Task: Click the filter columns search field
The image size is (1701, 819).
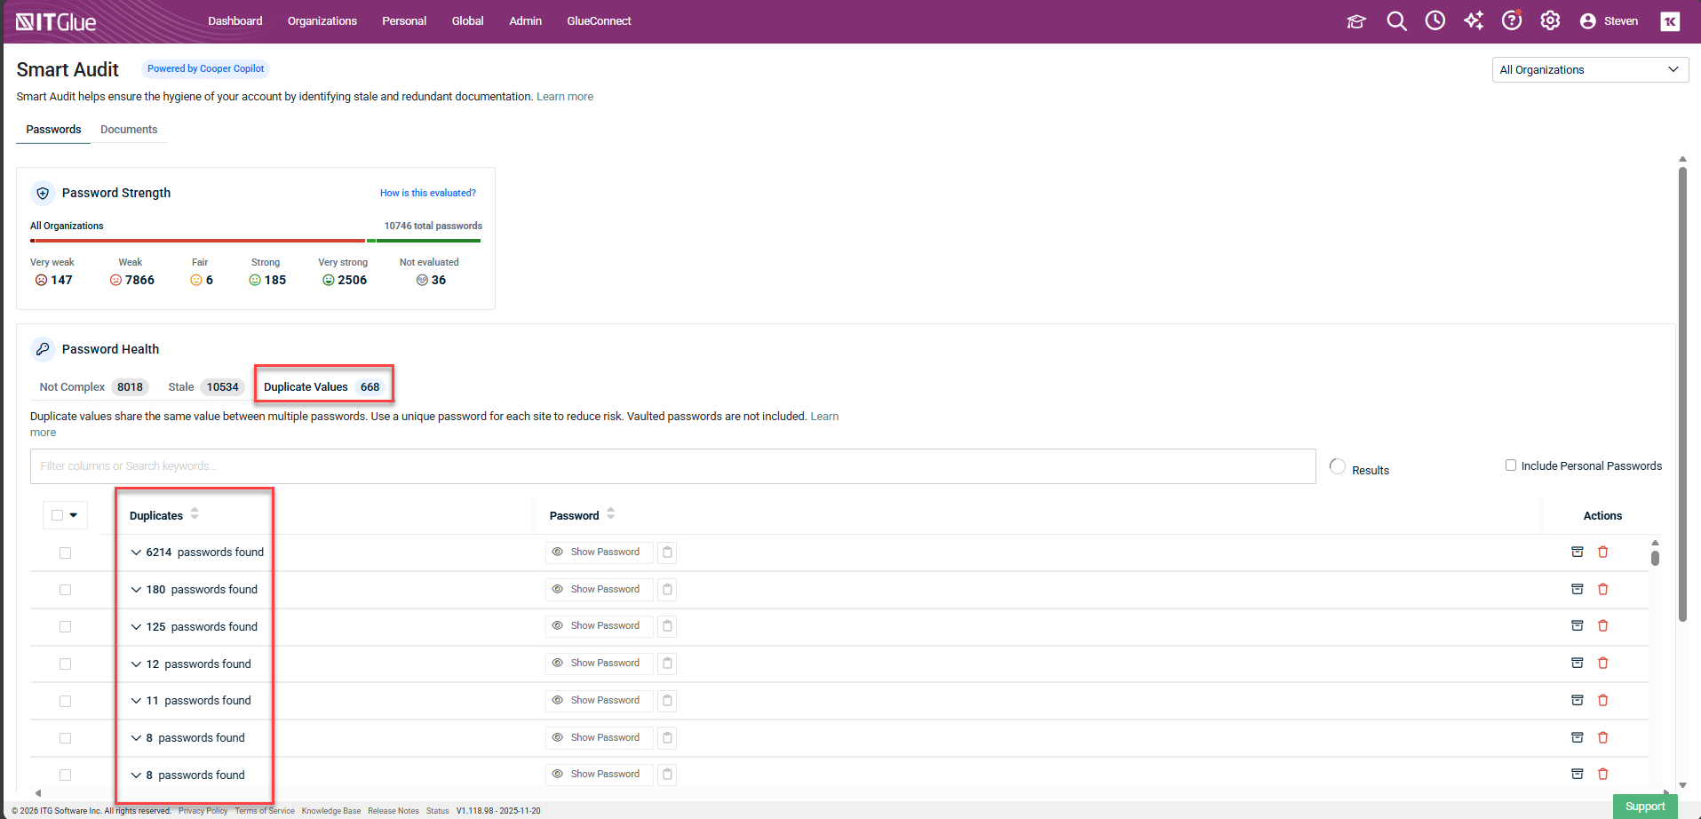Action: [x=672, y=466]
